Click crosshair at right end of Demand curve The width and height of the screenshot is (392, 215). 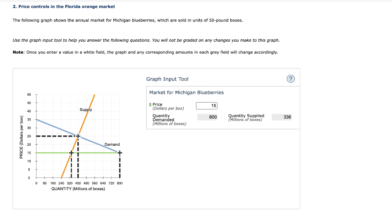coord(120,153)
